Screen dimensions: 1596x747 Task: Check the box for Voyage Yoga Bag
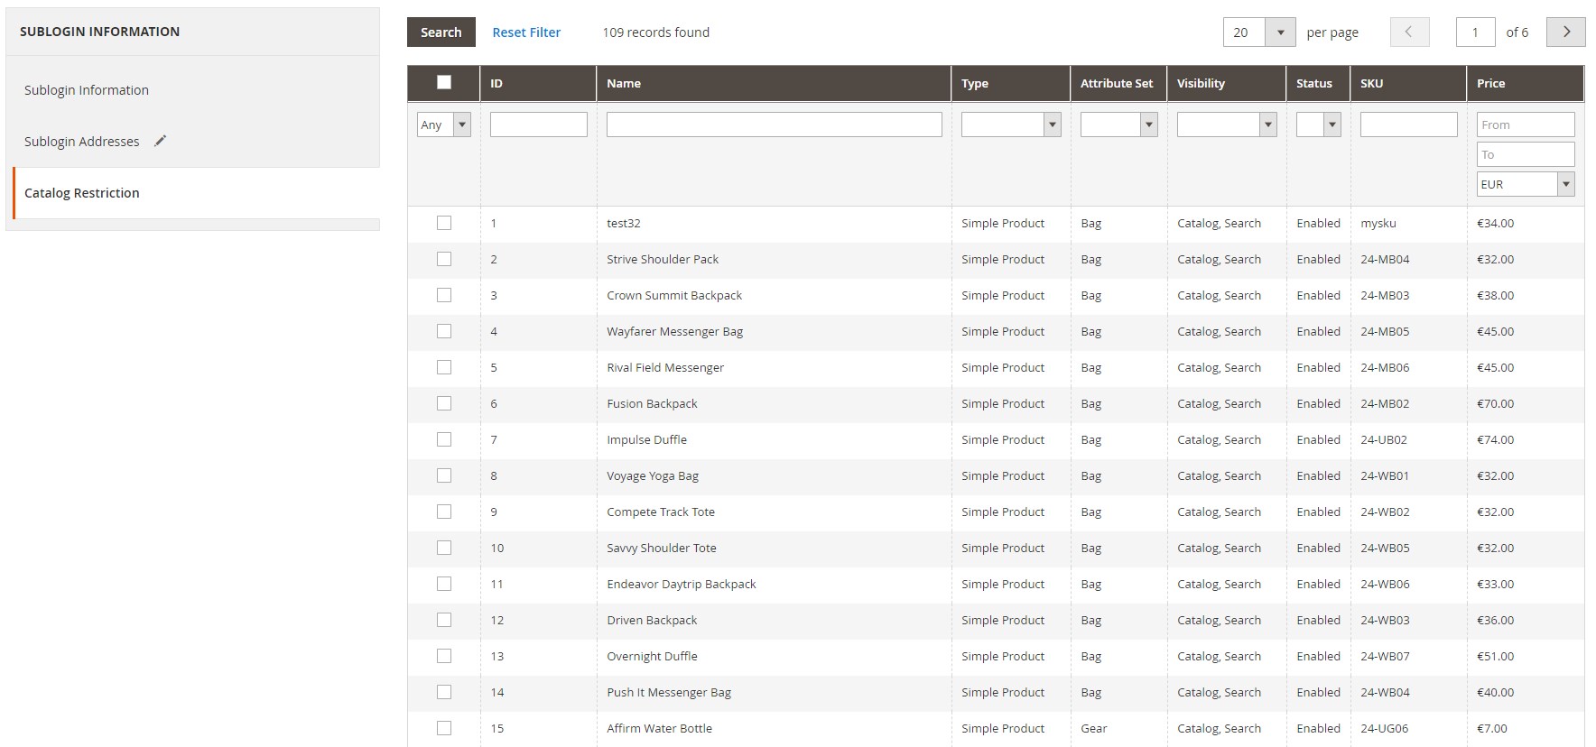tap(444, 475)
